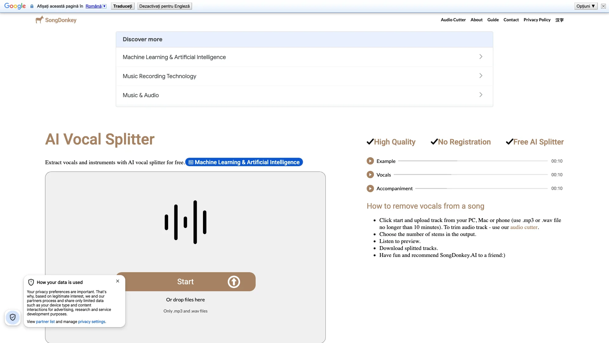Click the SongDonkey donkey logo icon
The width and height of the screenshot is (609, 343).
39,20
